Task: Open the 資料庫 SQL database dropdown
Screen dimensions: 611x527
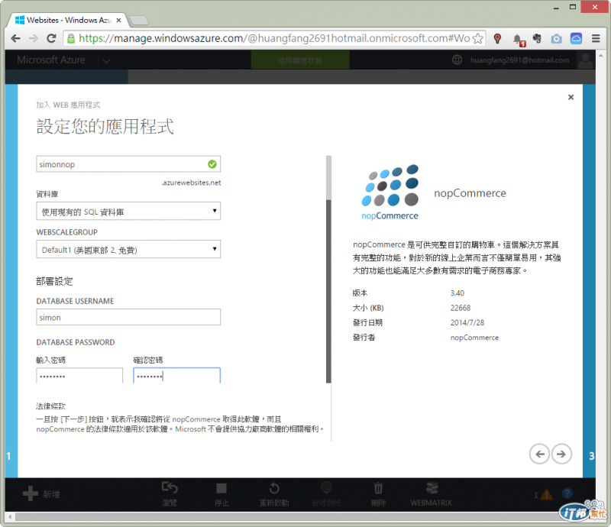Action: 128,211
